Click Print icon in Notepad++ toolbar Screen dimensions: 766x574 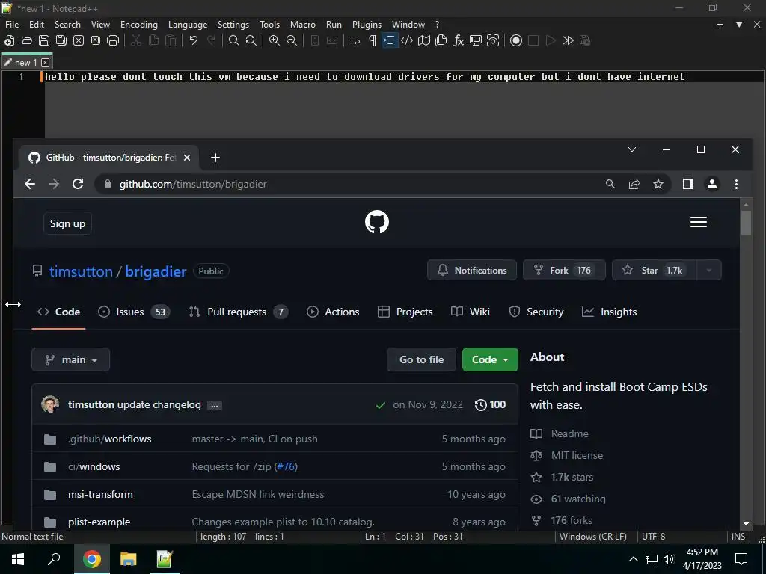click(113, 40)
